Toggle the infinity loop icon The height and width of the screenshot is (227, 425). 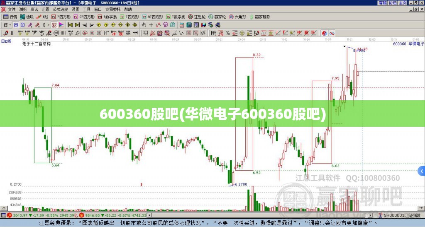(x=332, y=33)
